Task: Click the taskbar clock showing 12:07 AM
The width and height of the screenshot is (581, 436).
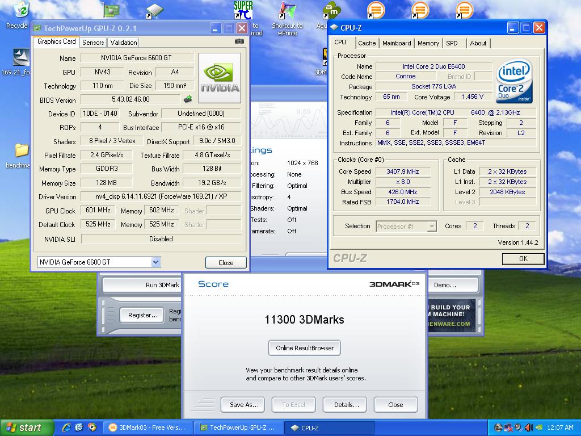Action: pos(560,427)
